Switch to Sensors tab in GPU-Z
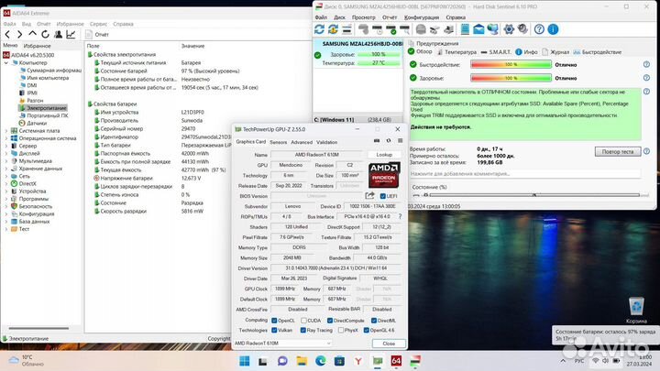The image size is (660, 371). [279, 142]
